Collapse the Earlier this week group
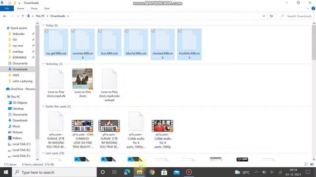 43,106
